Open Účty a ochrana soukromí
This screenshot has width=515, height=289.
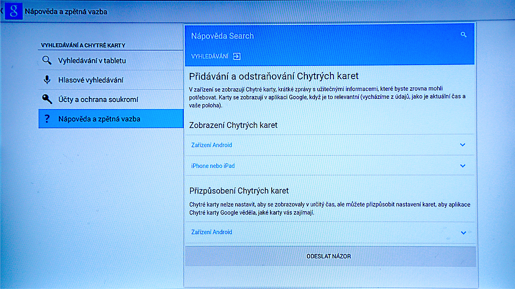pos(111,99)
